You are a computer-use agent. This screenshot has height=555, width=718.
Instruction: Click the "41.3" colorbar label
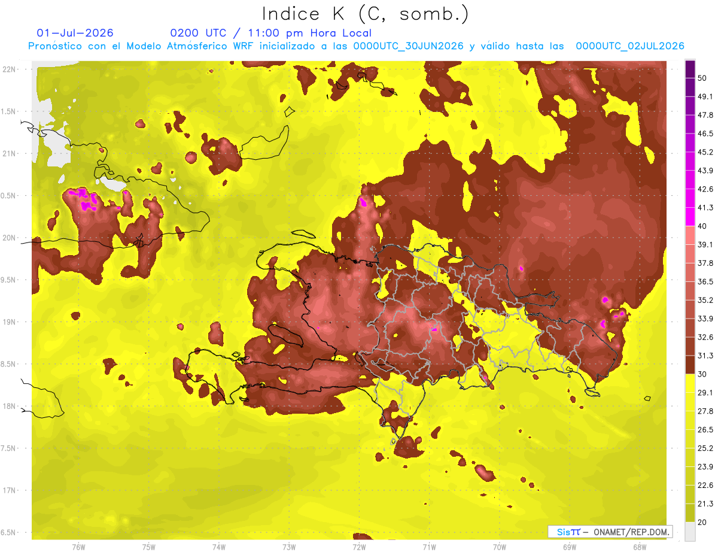(705, 208)
